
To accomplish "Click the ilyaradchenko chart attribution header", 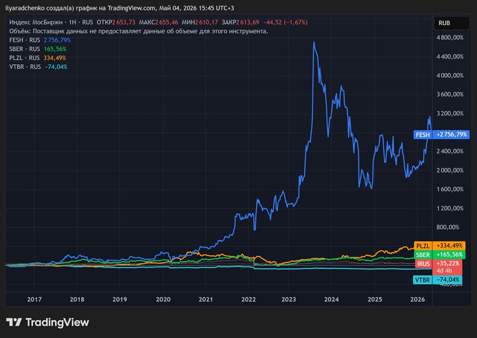I will click(x=120, y=8).
